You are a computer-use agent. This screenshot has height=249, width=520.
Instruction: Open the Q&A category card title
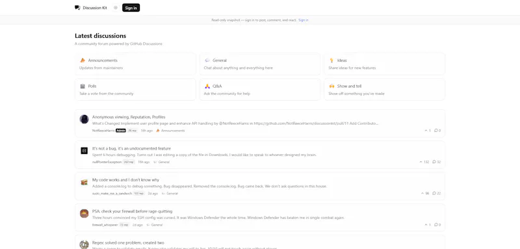click(217, 86)
